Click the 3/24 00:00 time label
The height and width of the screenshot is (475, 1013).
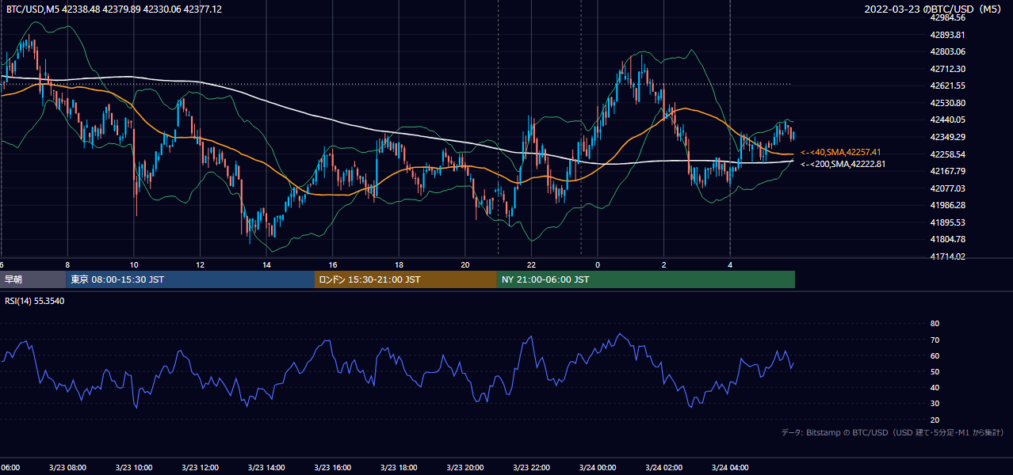[597, 468]
